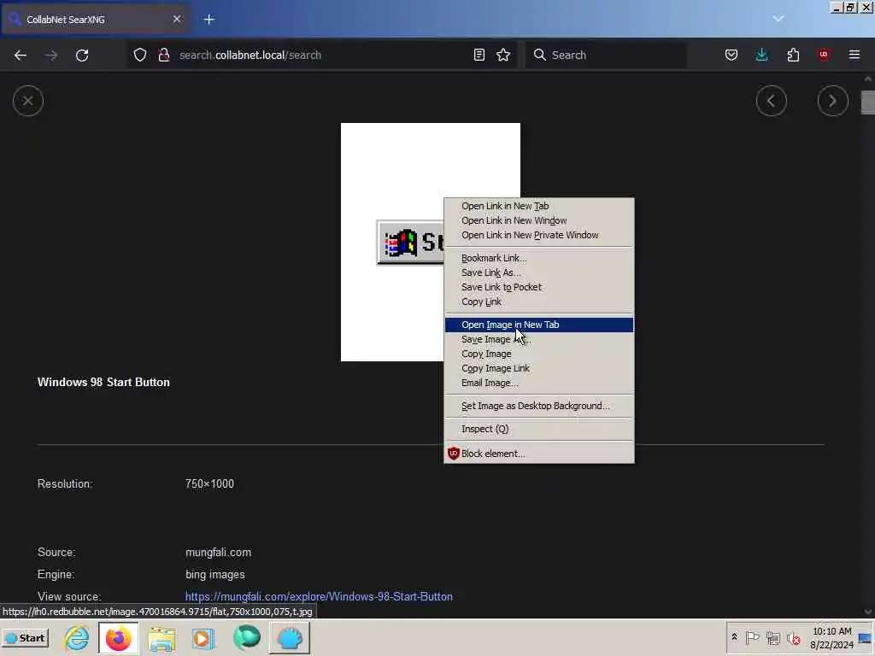This screenshot has width=875, height=656.
Task: Click the page vertical scrollbar thumb
Action: pos(868,102)
